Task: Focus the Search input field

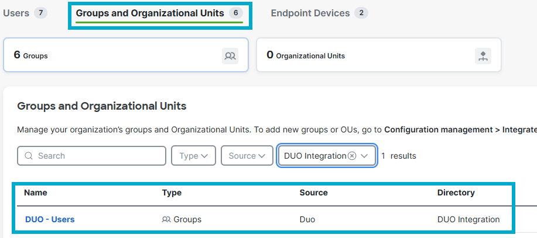Action: pos(91,156)
